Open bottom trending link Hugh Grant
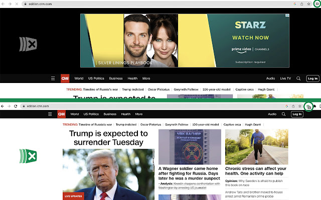 253,124
